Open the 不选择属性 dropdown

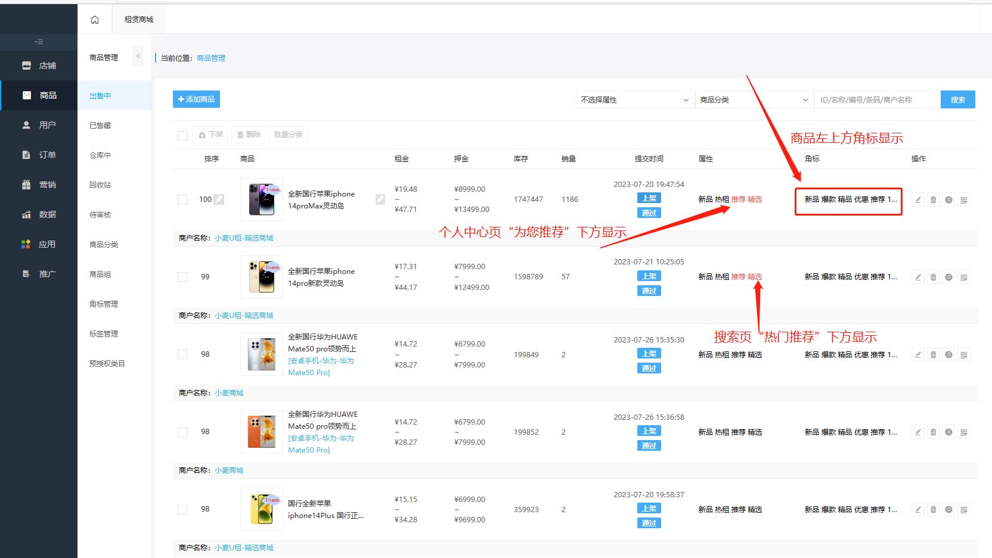pos(634,100)
